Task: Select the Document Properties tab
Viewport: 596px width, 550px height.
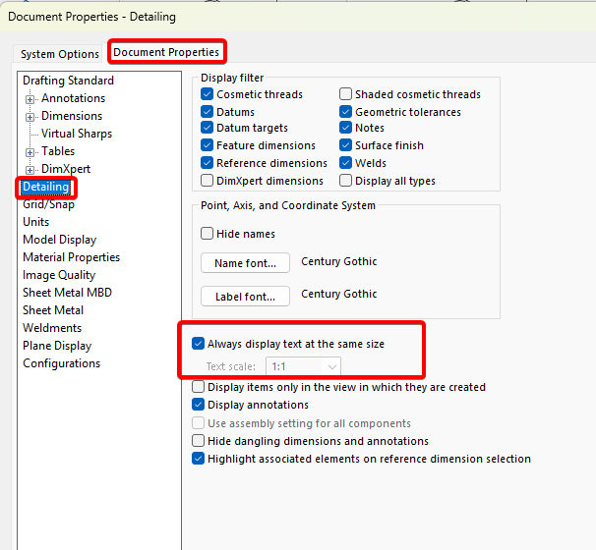Action: pyautogui.click(x=166, y=52)
